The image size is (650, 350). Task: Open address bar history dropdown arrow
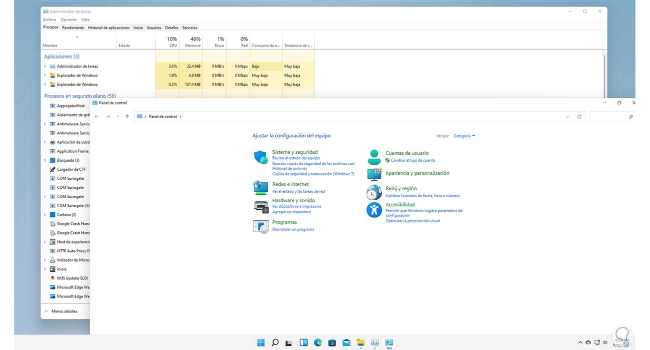pos(567,117)
